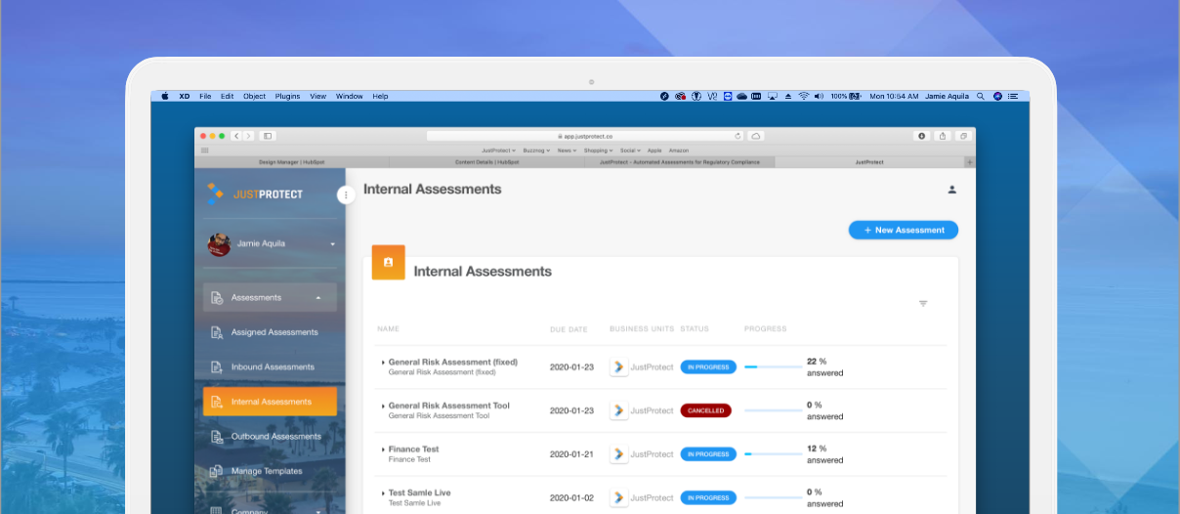
Task: Open the General Risk Assessment (fixed) name
Action: coord(453,362)
